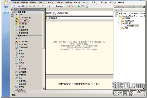Select the 脚本组件 (script component) item

21,75
